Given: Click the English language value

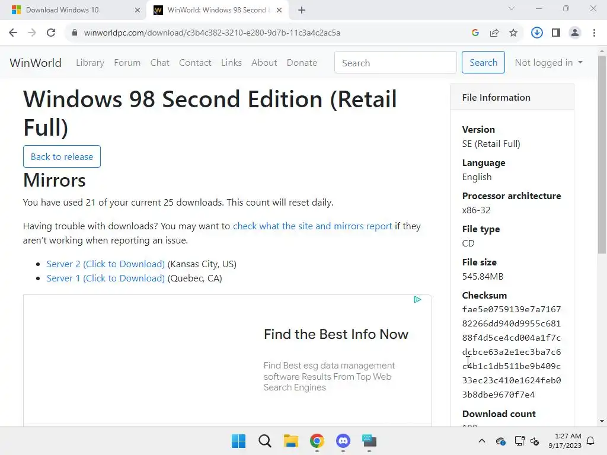Looking at the screenshot, I should coord(477,177).
